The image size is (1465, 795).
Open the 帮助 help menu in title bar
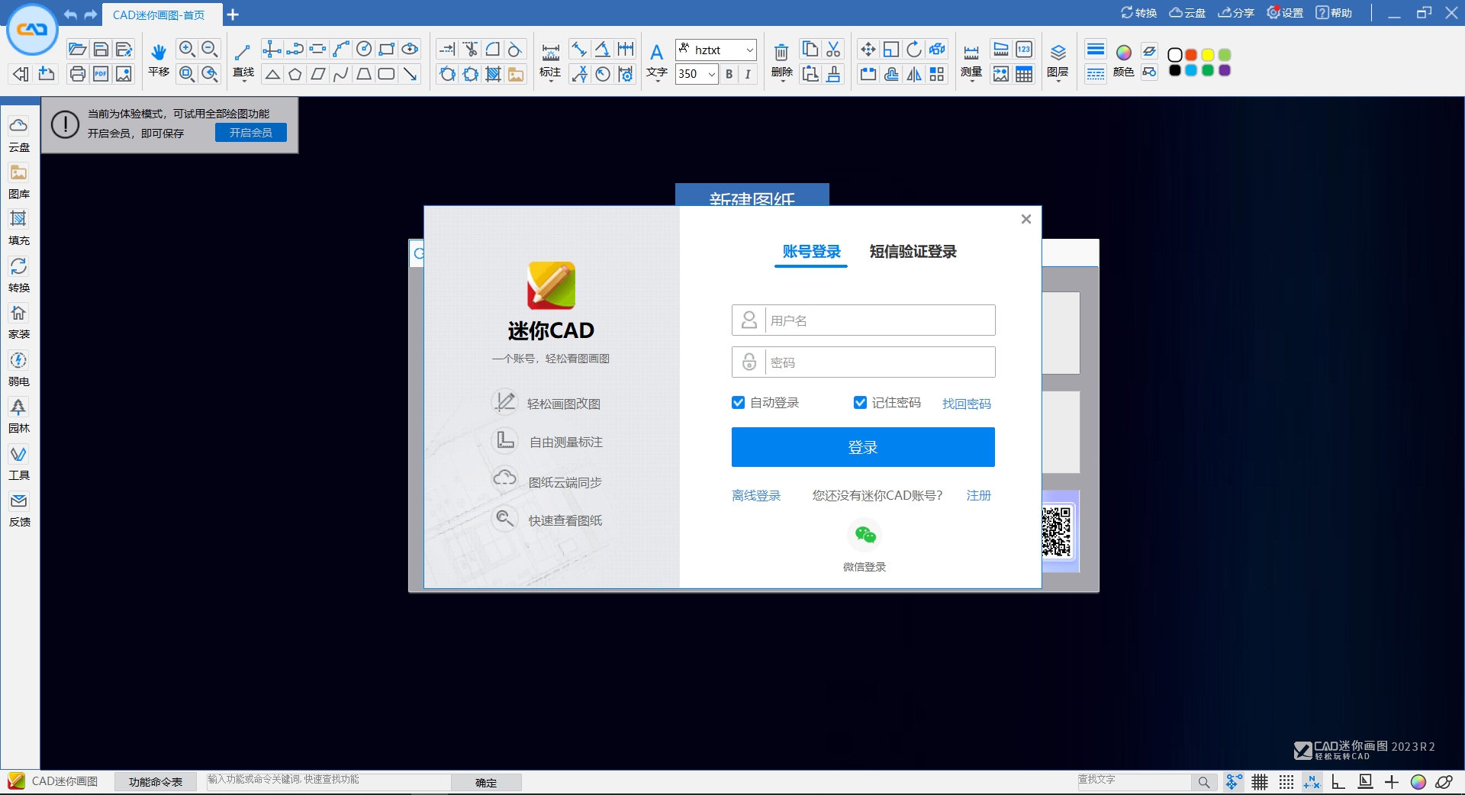pos(1334,12)
